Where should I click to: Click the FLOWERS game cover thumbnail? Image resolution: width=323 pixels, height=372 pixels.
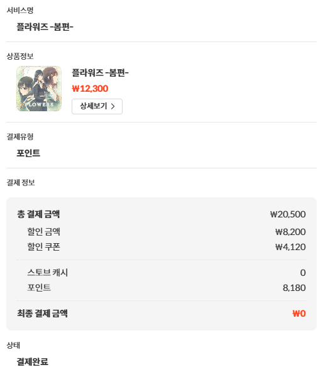click(x=39, y=89)
